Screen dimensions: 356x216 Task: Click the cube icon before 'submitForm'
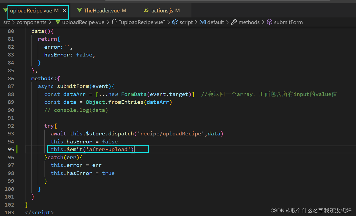pos(269,22)
